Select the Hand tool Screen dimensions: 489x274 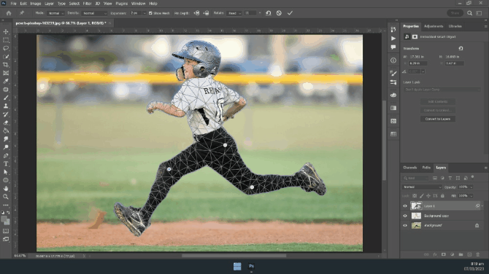[6, 188]
